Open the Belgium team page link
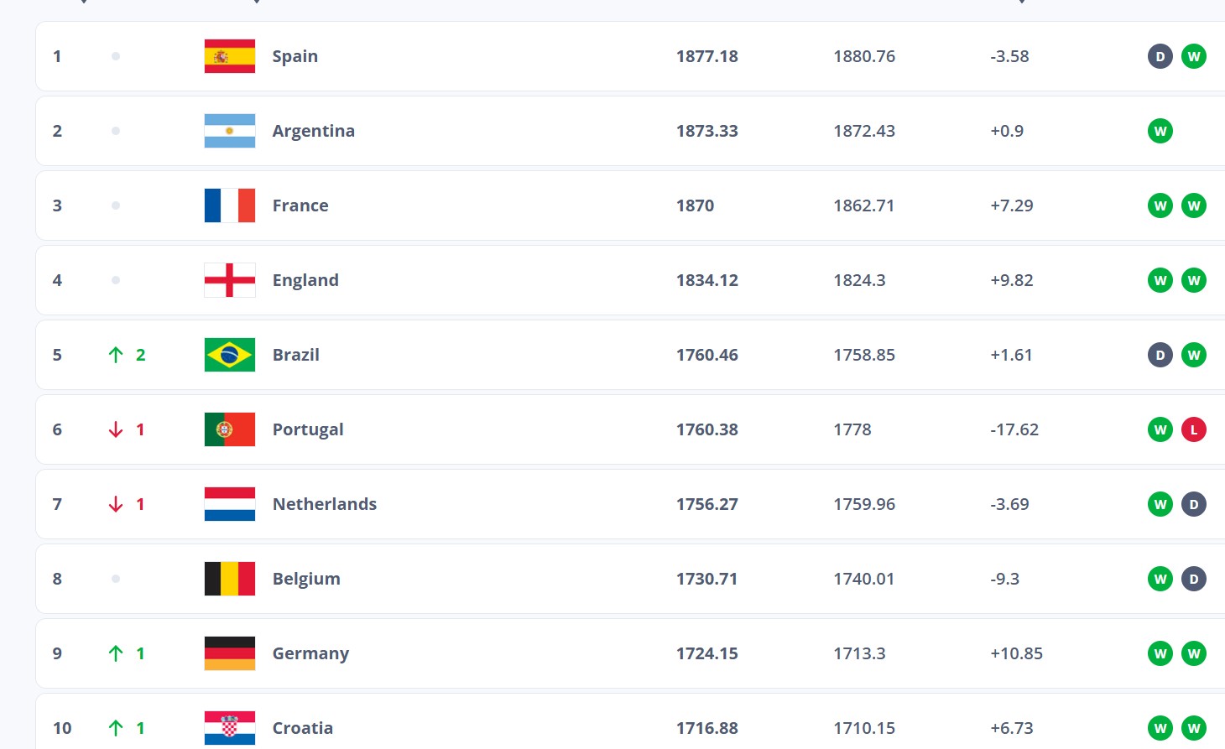 pyautogui.click(x=306, y=579)
